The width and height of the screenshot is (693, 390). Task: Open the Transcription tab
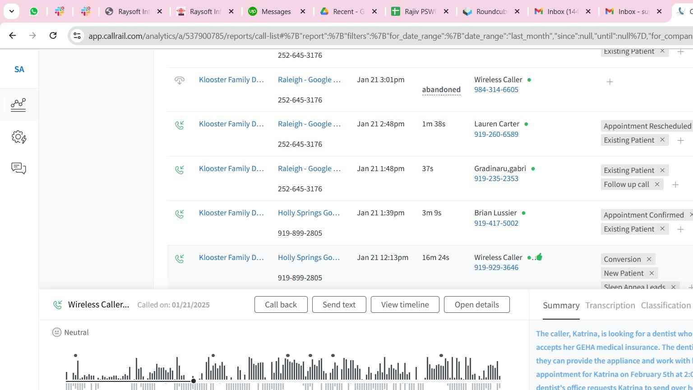point(610,306)
